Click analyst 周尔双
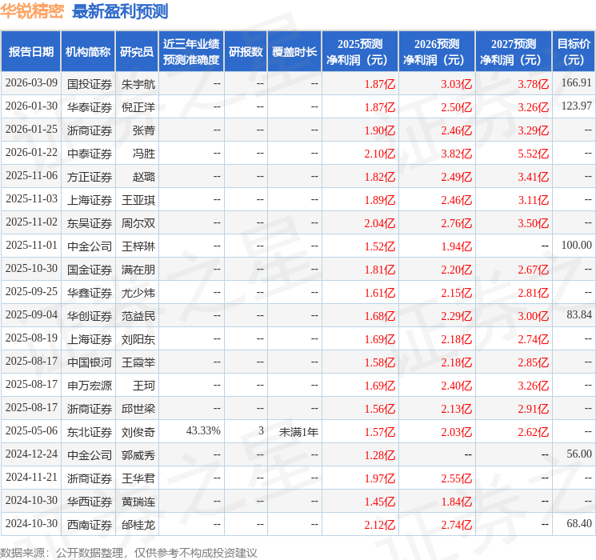The image size is (596, 560). [x=138, y=223]
